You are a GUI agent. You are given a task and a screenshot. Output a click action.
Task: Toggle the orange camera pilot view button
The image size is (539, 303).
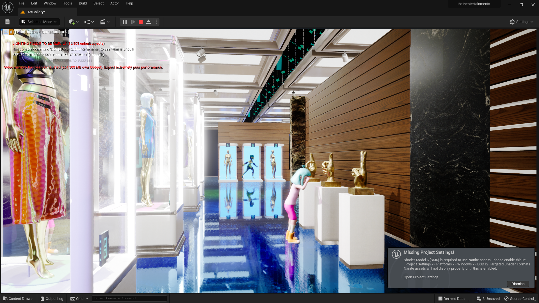point(11,32)
